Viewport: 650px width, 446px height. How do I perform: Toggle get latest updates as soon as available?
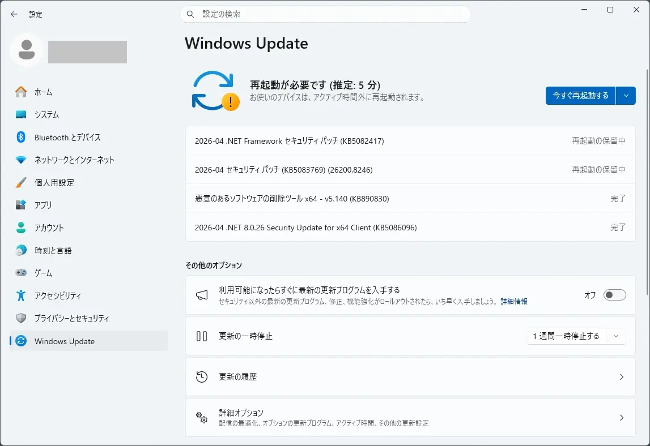click(614, 295)
